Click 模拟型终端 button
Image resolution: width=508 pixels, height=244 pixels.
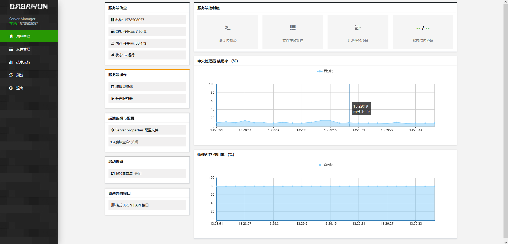[x=147, y=87]
